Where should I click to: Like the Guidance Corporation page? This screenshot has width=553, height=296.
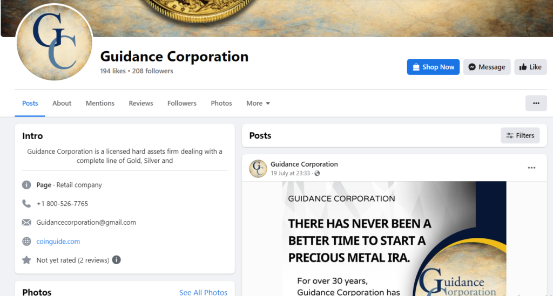click(530, 67)
